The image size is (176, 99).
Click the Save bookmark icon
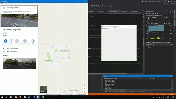tap(11, 41)
